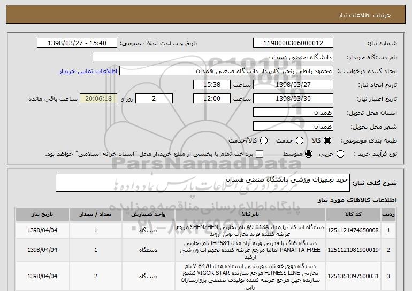The width and height of the screenshot is (412, 291).
Task: Click the دستگاه unit cell in row 2
Action: click(148, 250)
